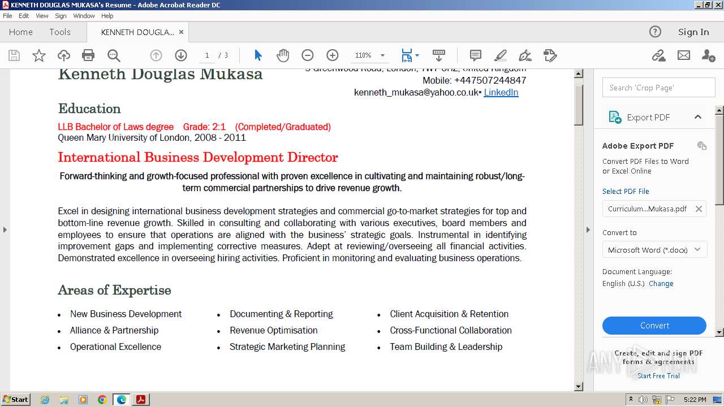Zoom in with plus icon
Screen dimensions: 724x407
click(333, 55)
